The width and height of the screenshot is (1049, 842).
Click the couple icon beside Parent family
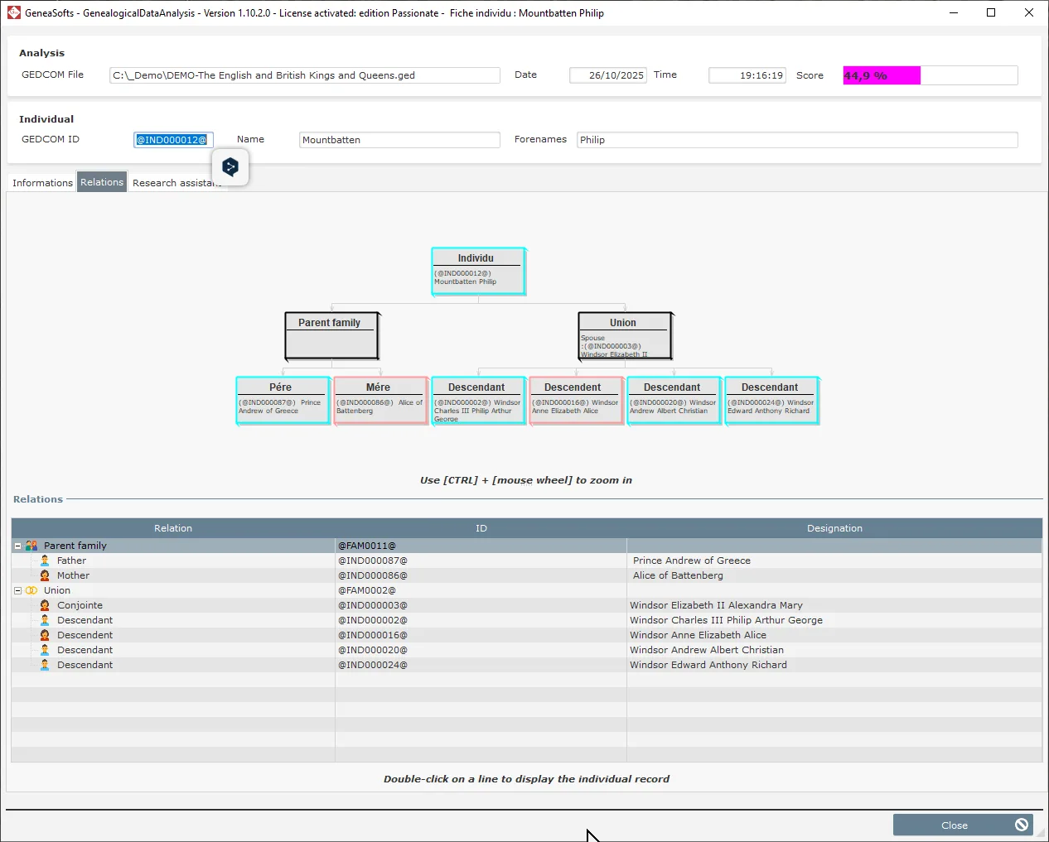click(x=32, y=546)
